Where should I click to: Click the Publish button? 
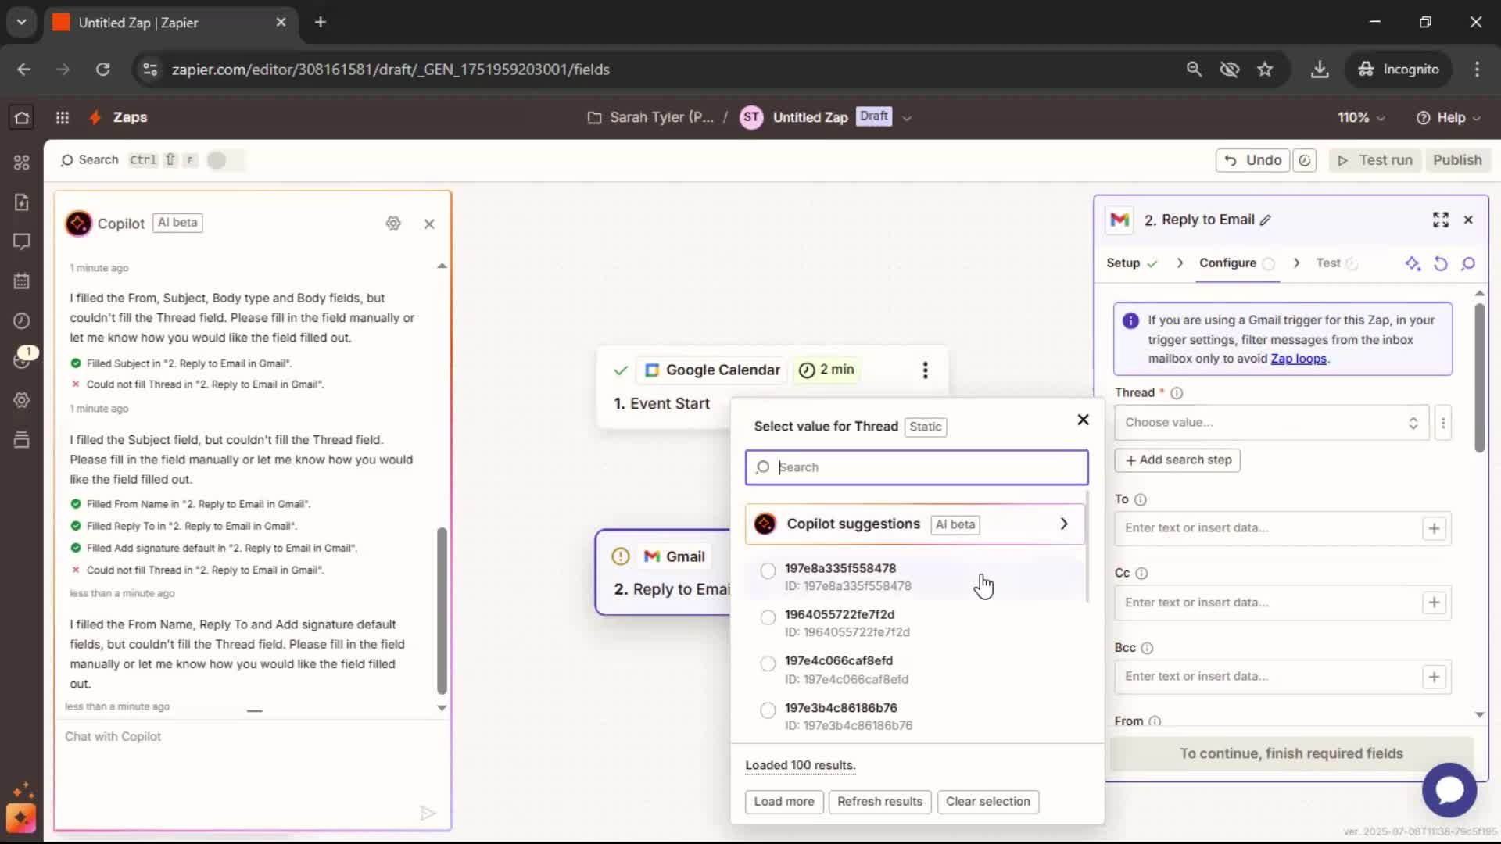(x=1457, y=160)
